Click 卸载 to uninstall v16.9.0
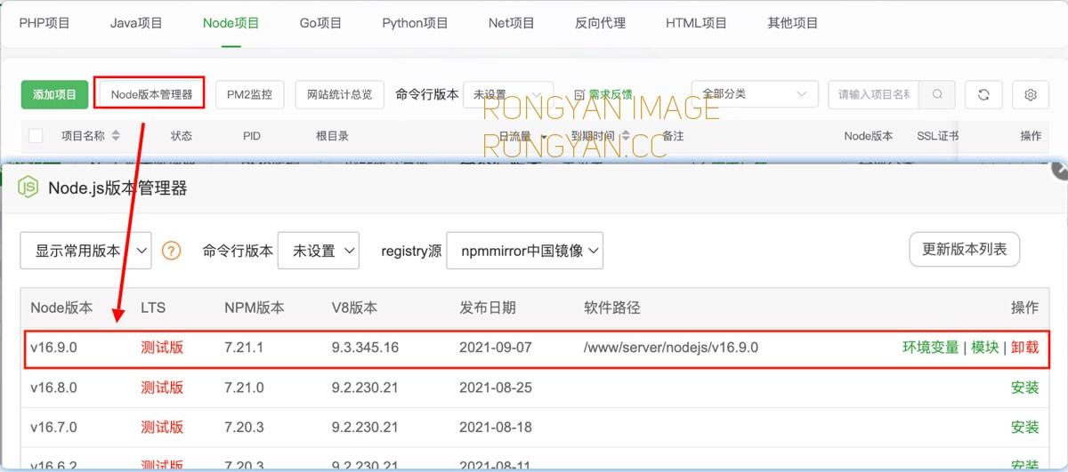The width and height of the screenshot is (1068, 472). (1025, 348)
